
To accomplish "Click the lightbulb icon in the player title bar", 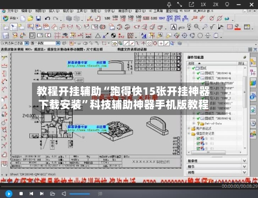I will point(227,4).
